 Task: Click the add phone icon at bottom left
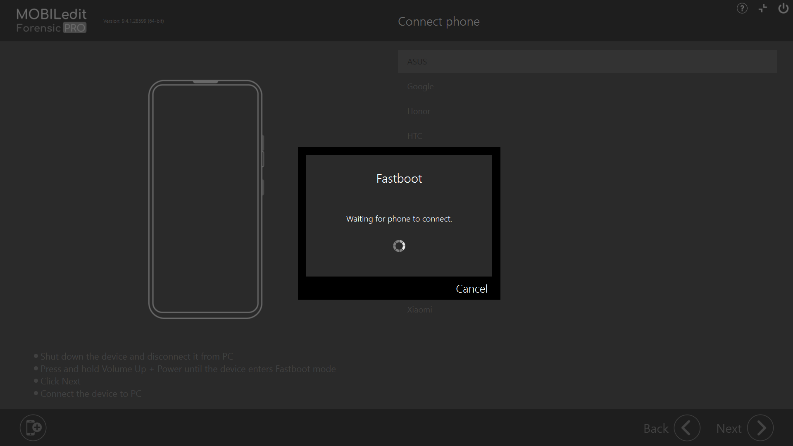click(x=33, y=427)
